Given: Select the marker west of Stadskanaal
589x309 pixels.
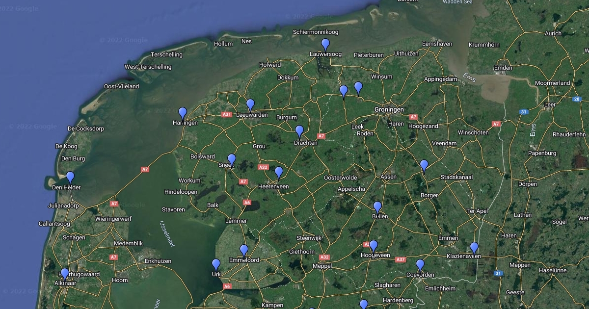Looking at the screenshot, I should [x=424, y=166].
